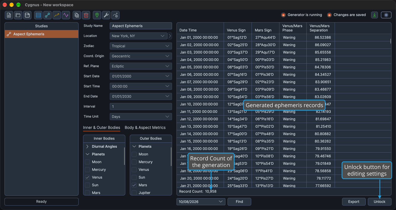Click the Ready status button

point(42,202)
